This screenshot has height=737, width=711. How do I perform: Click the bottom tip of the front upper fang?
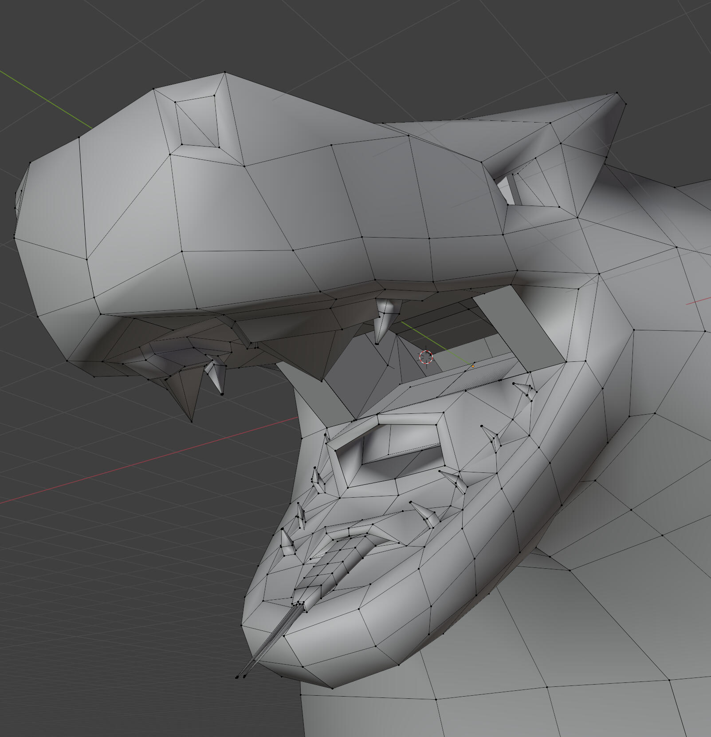(191, 421)
